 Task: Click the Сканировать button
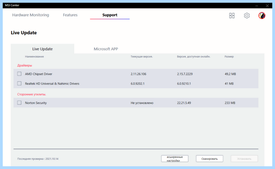point(209,158)
